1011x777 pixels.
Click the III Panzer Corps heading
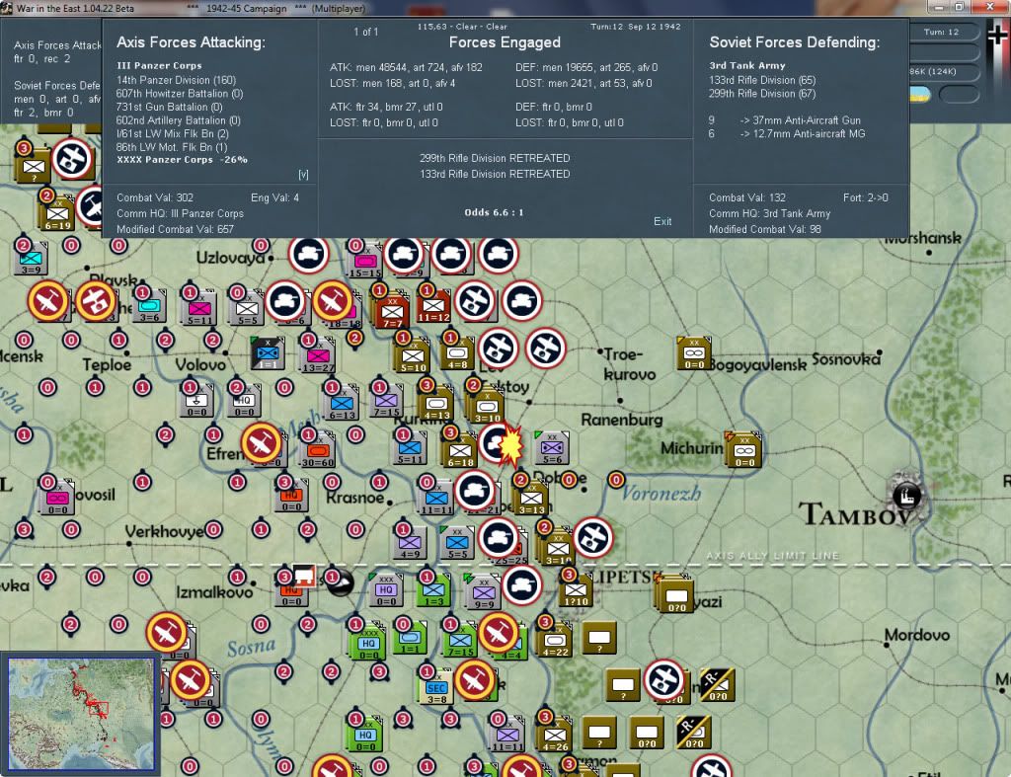click(159, 66)
